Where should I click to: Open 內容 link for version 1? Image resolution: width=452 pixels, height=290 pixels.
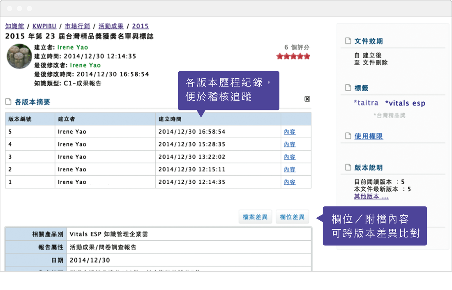pos(289,182)
